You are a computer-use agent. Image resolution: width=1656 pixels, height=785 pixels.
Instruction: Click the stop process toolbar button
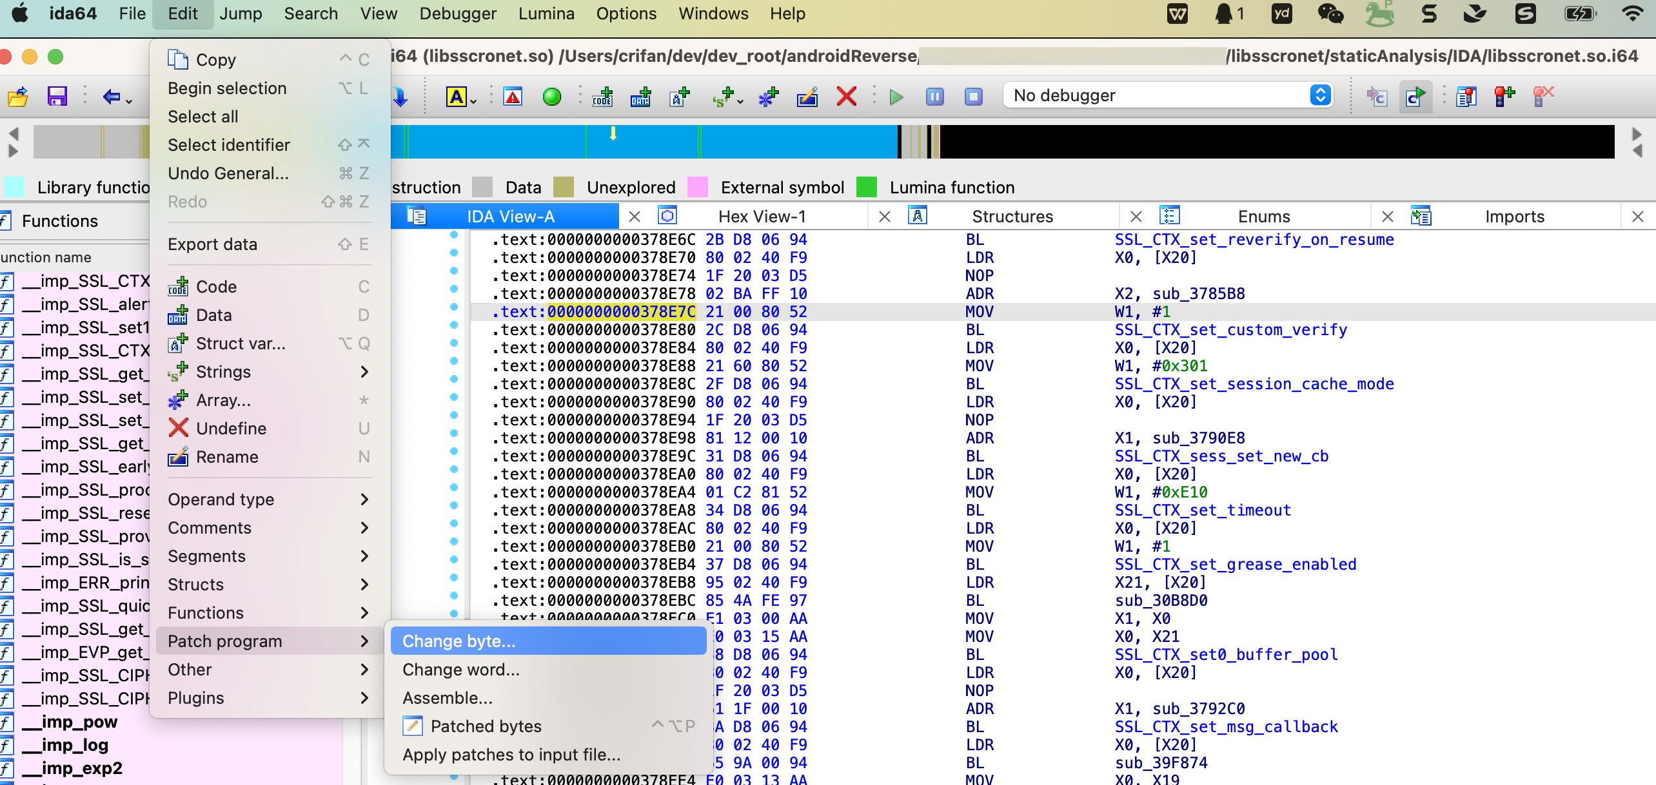click(x=973, y=97)
